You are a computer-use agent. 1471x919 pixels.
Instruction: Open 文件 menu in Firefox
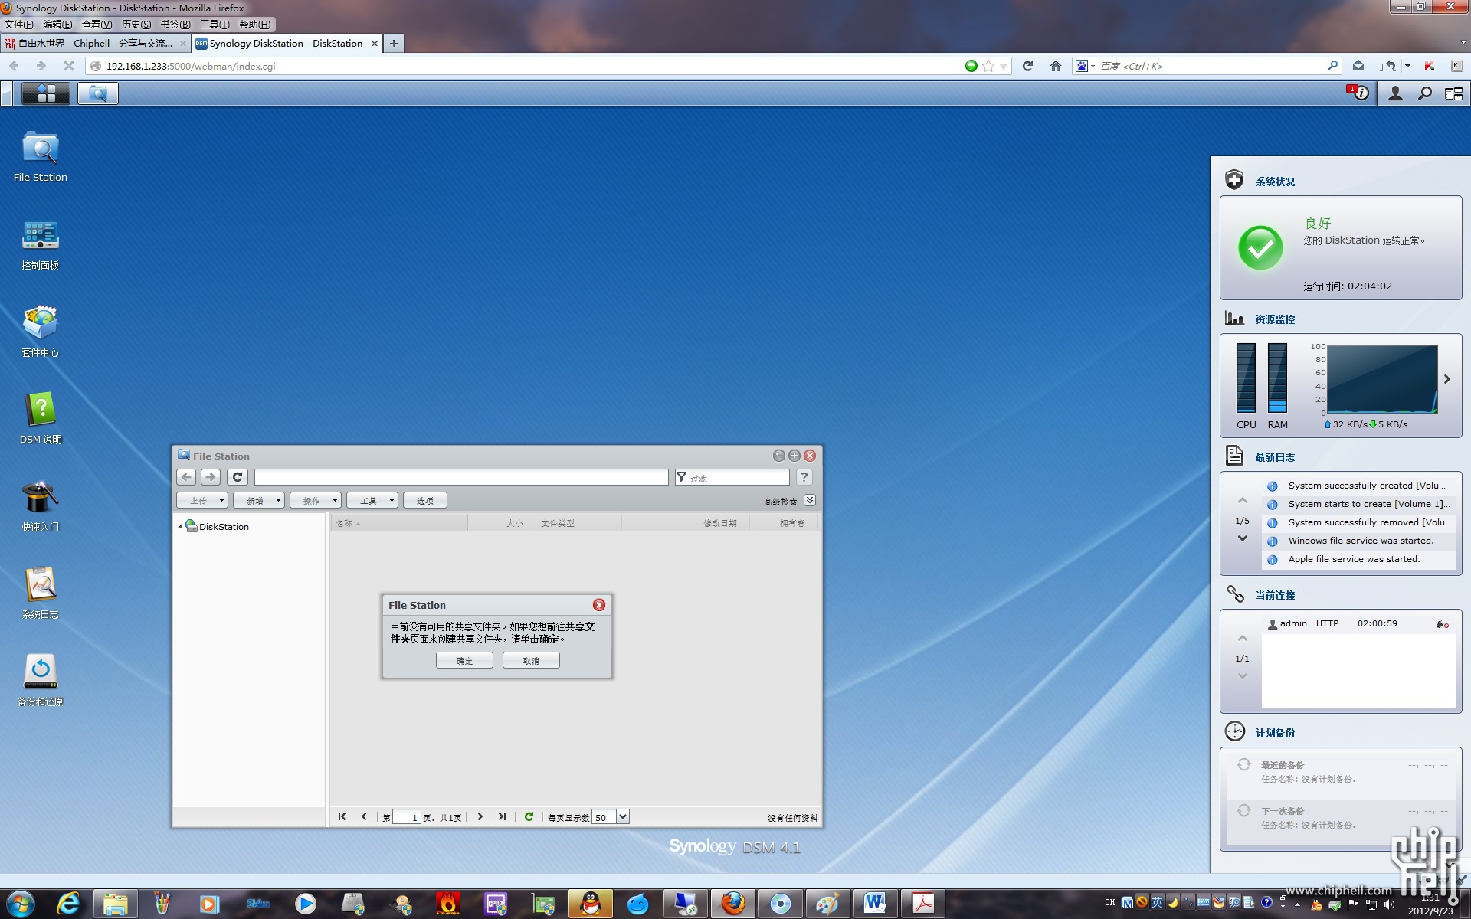[18, 25]
